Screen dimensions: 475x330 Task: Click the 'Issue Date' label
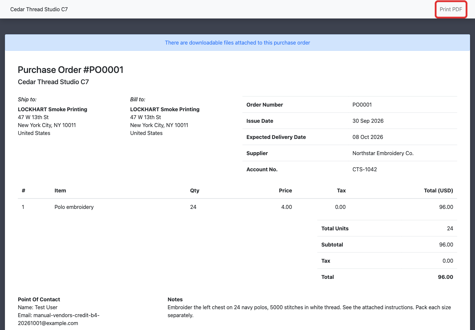(x=260, y=121)
